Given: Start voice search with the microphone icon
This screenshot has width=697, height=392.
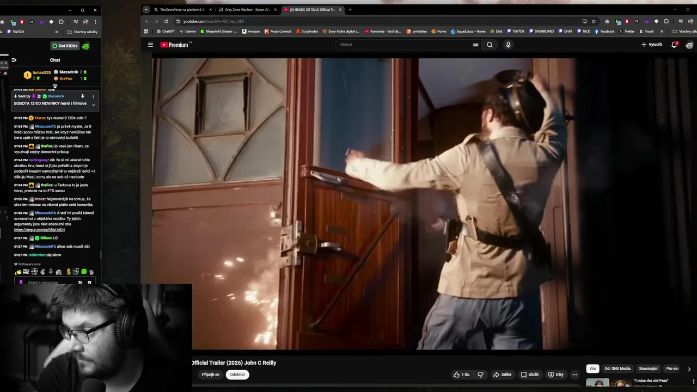Looking at the screenshot, I should coord(508,45).
